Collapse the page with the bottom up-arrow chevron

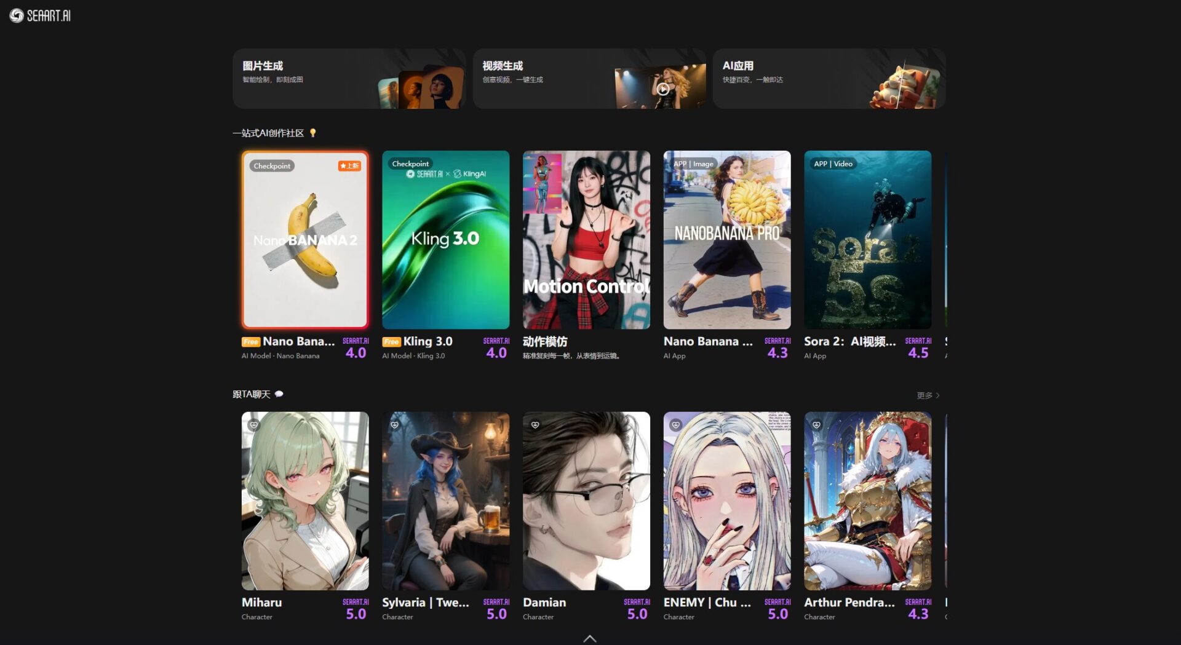click(590, 638)
